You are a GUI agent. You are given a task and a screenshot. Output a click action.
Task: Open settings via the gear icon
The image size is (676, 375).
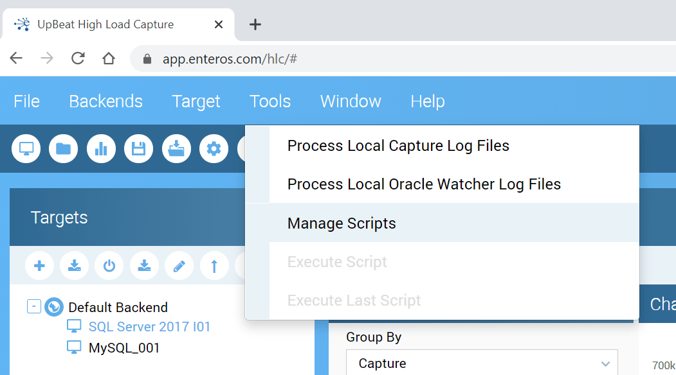(214, 149)
